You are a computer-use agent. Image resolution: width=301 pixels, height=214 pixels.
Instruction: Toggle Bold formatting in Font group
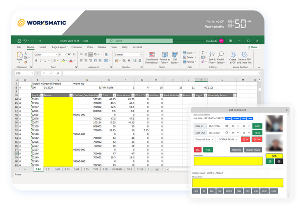pyautogui.click(x=36, y=61)
